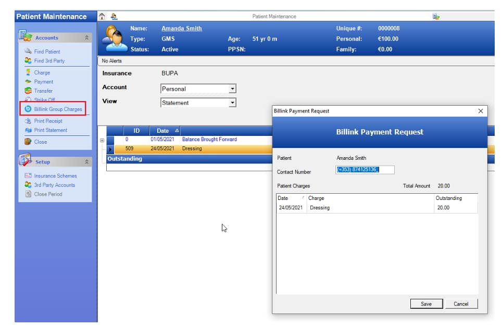Expand the Account dropdown showing Personal
Viewport: 502px width, 327px height.
pos(232,89)
